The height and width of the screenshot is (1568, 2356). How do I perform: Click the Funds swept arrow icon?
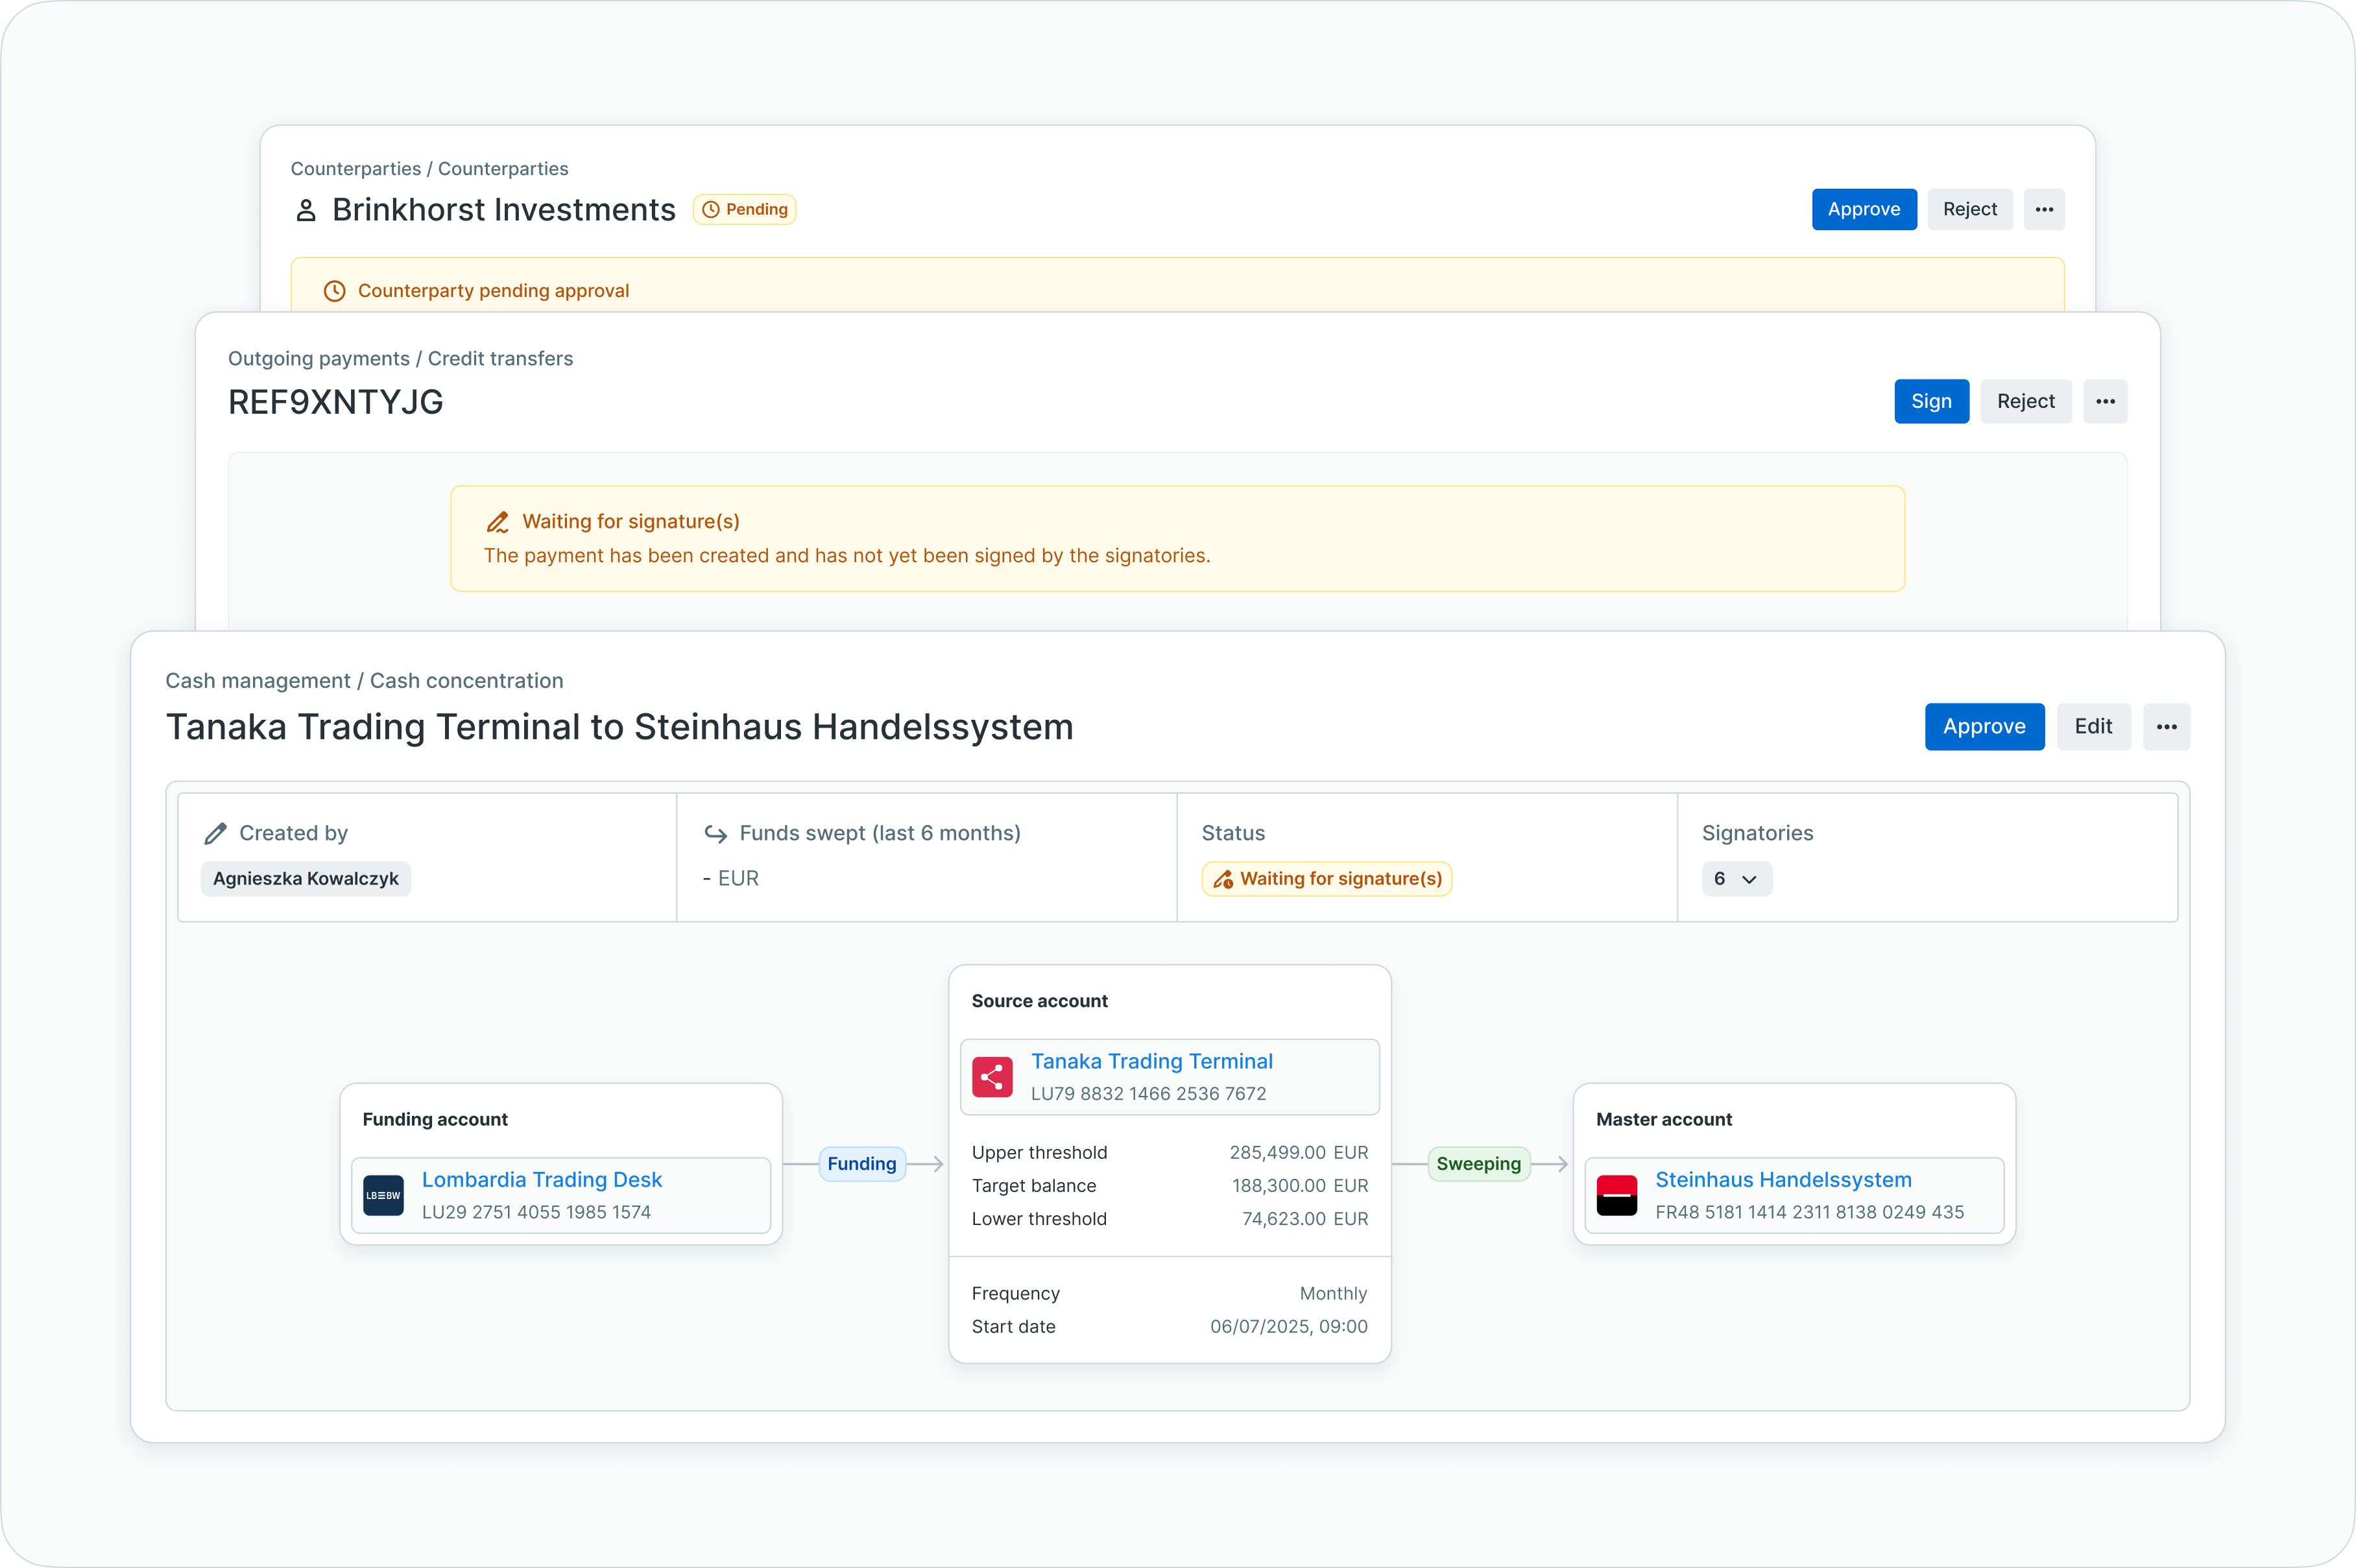point(715,833)
